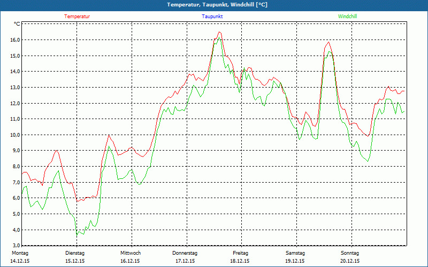Select the 13,0 y-axis value
Viewport: 428px width, 267px height.
(x=16, y=88)
